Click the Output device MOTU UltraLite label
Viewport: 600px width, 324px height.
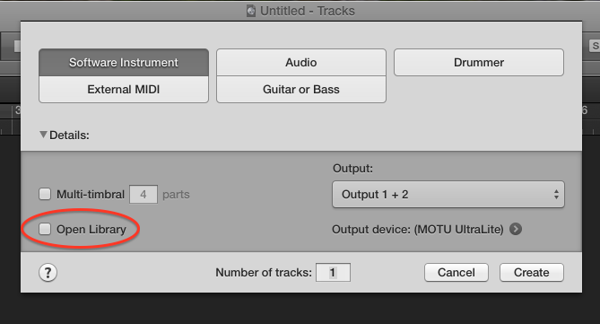point(417,230)
